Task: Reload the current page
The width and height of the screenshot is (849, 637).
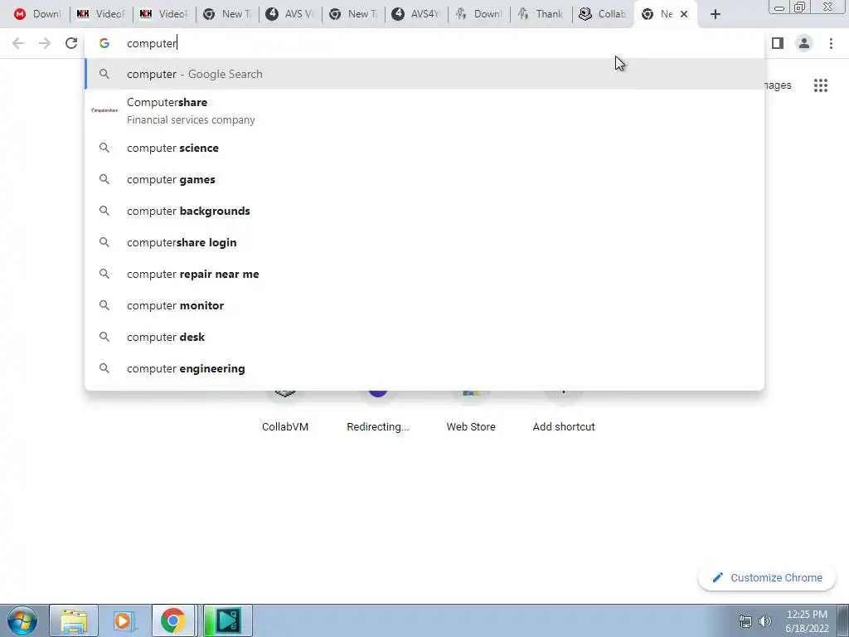Action: 71,43
